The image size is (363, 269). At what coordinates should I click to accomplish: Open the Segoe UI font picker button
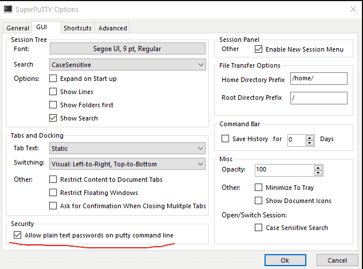(x=127, y=49)
